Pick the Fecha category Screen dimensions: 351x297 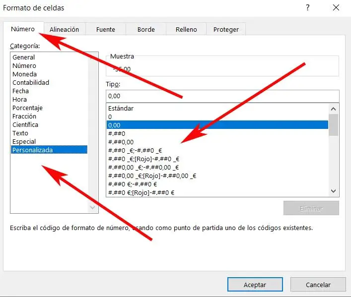pos(21,91)
